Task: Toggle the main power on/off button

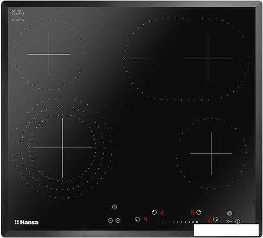Action: click(x=238, y=221)
